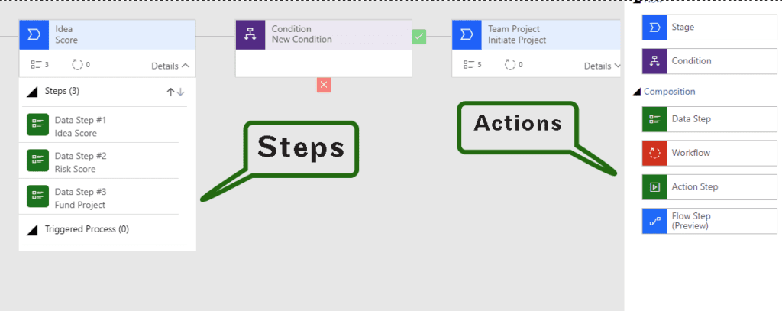The image size is (782, 311).
Task: Select the purple Condition component icon
Action: (x=654, y=61)
